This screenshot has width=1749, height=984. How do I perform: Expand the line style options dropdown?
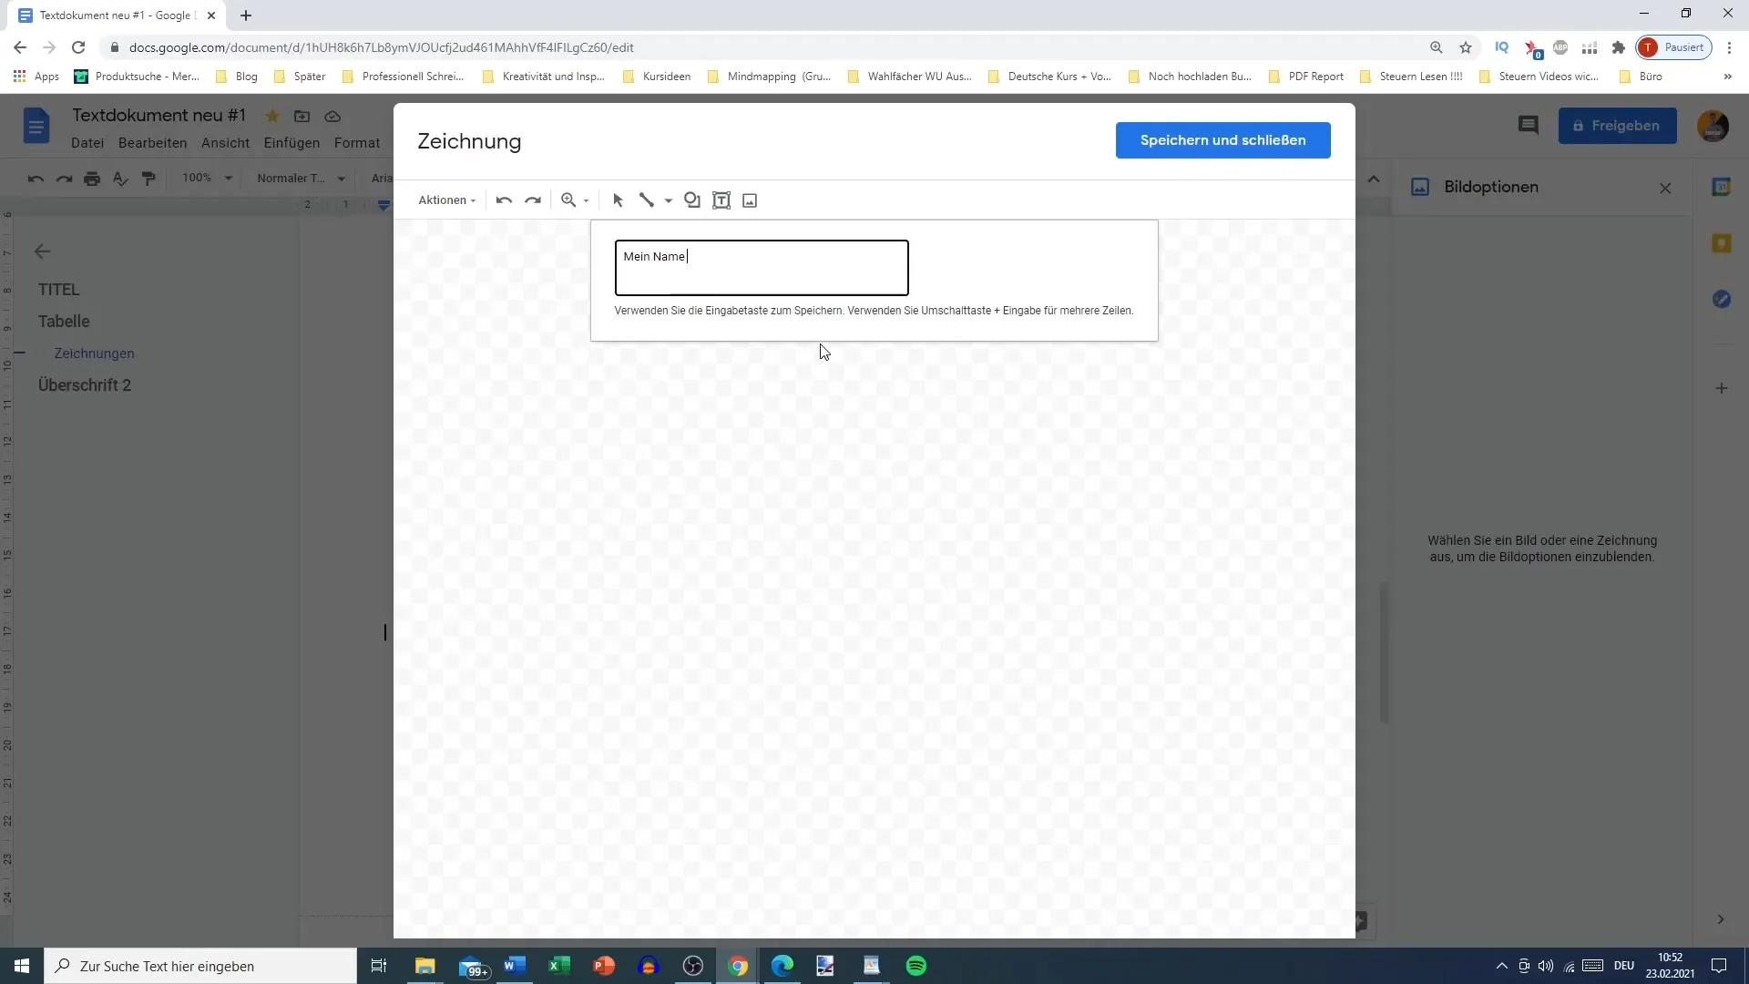pos(670,200)
